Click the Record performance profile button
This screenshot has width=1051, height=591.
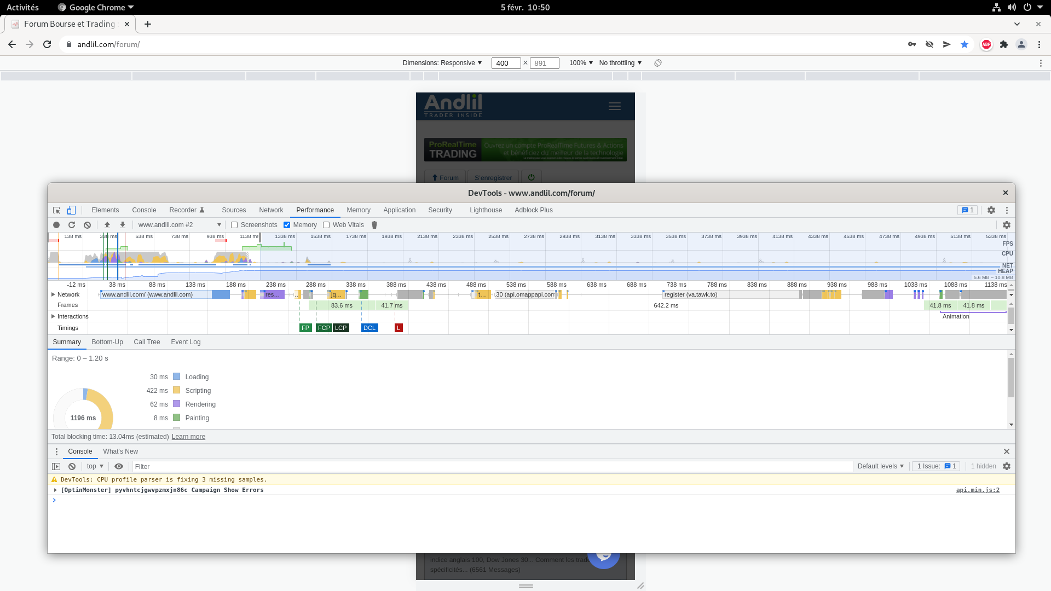[56, 225]
